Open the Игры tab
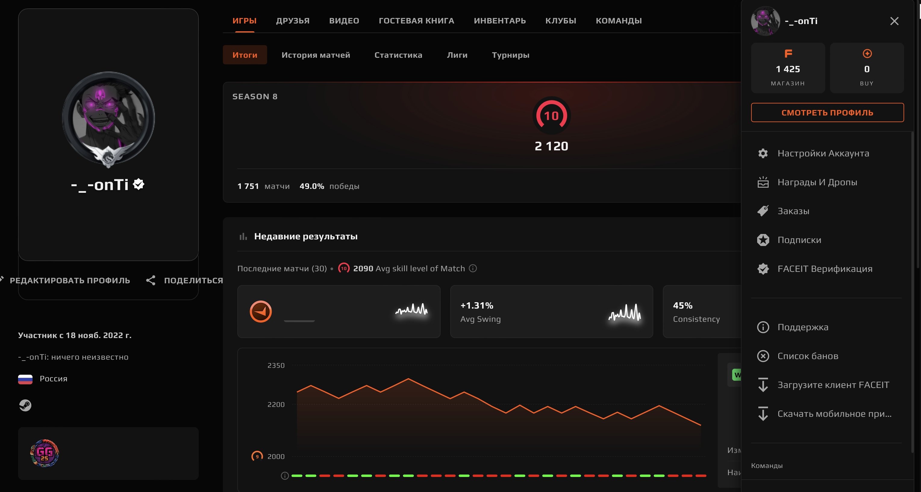 pyautogui.click(x=245, y=21)
